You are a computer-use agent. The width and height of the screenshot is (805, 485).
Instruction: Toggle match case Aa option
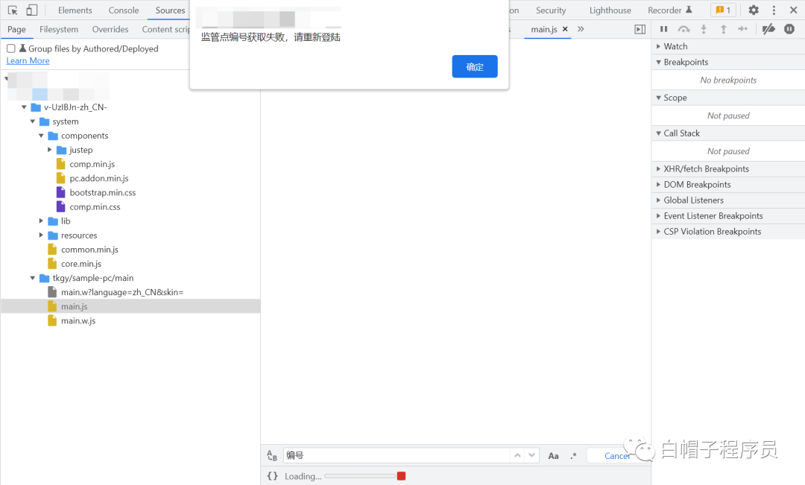[553, 456]
